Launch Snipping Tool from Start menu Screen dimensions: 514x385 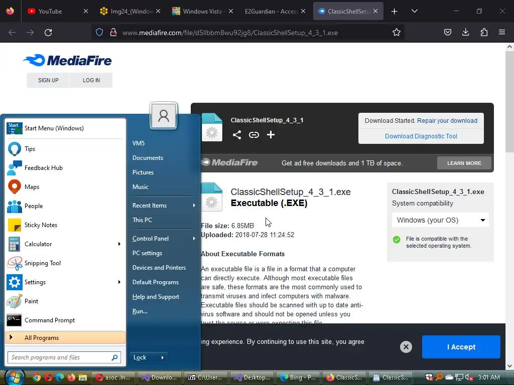point(65,263)
